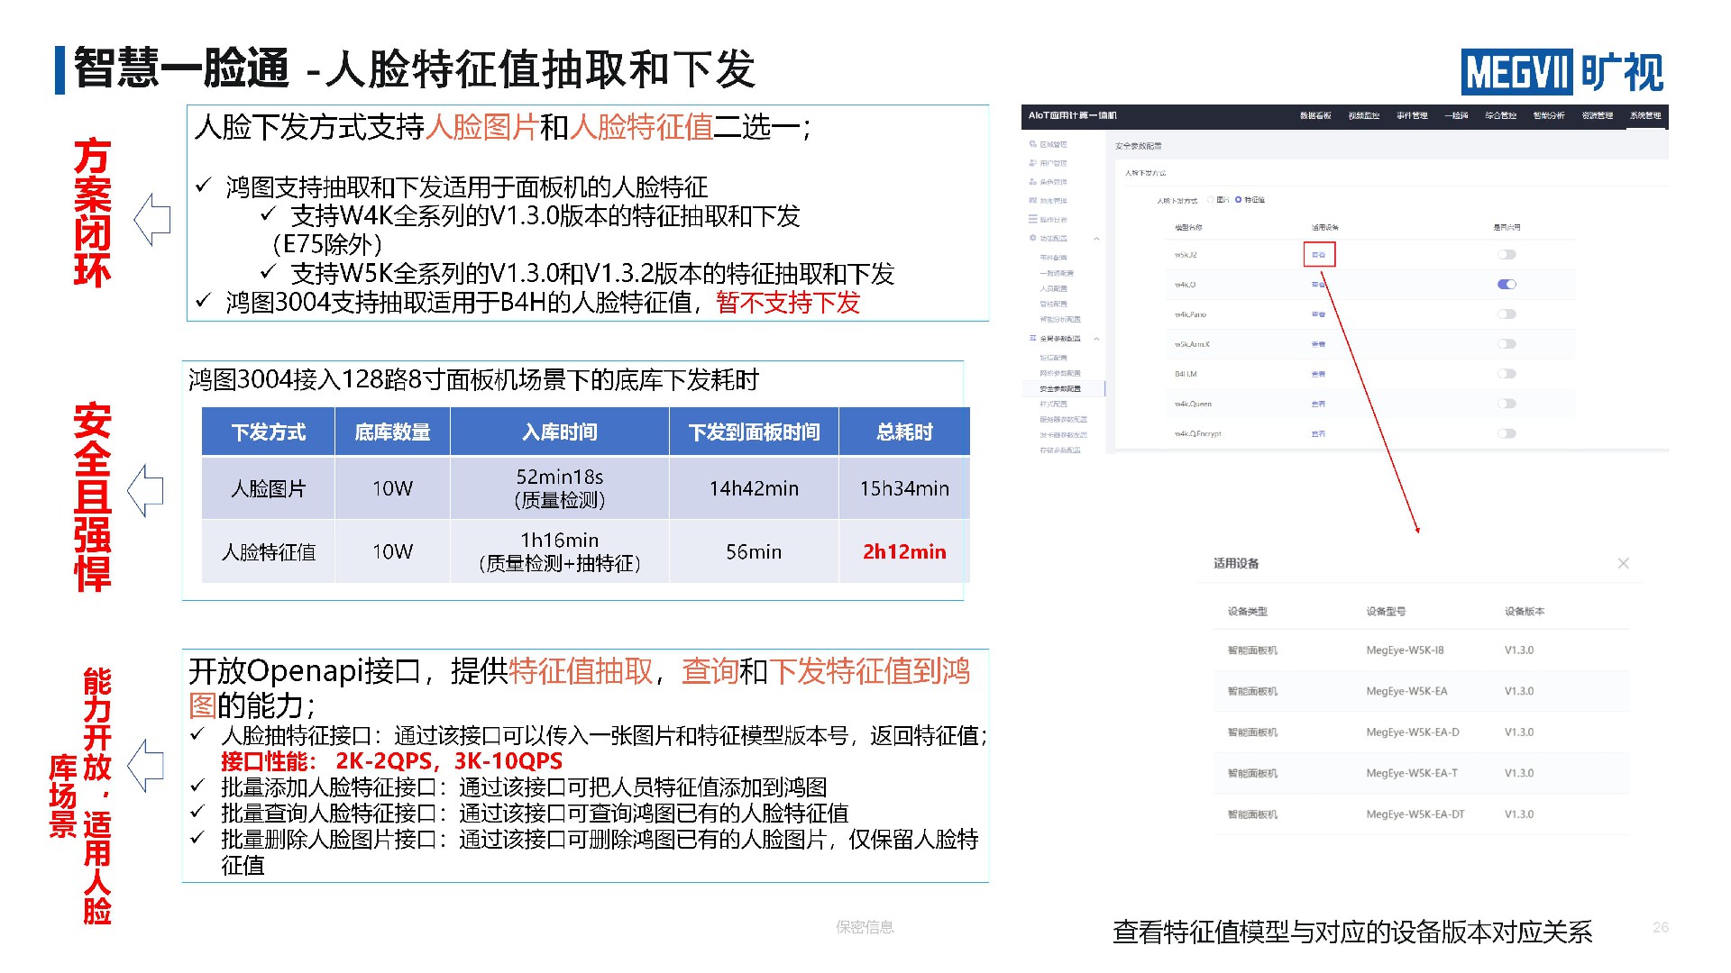Click the 设备版本 column header

tap(1525, 612)
